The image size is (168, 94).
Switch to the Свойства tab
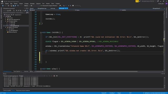(26, 71)
